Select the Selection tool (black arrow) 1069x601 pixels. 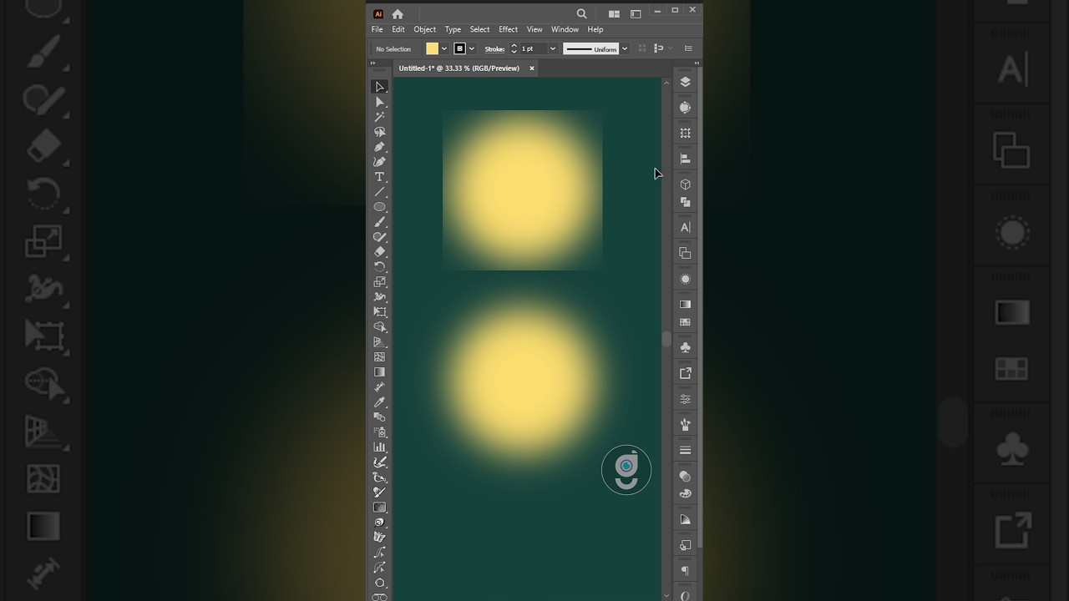point(379,87)
